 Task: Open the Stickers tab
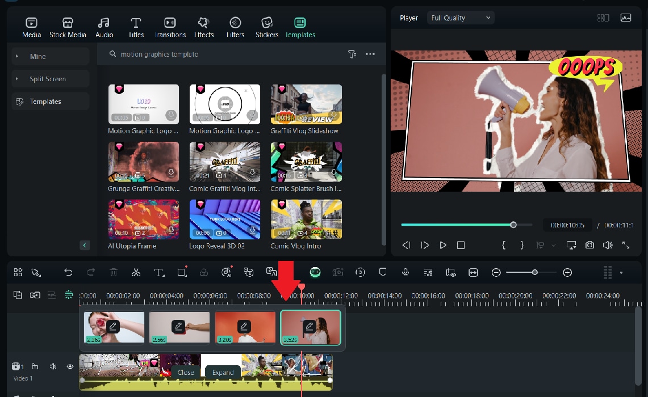click(x=267, y=28)
